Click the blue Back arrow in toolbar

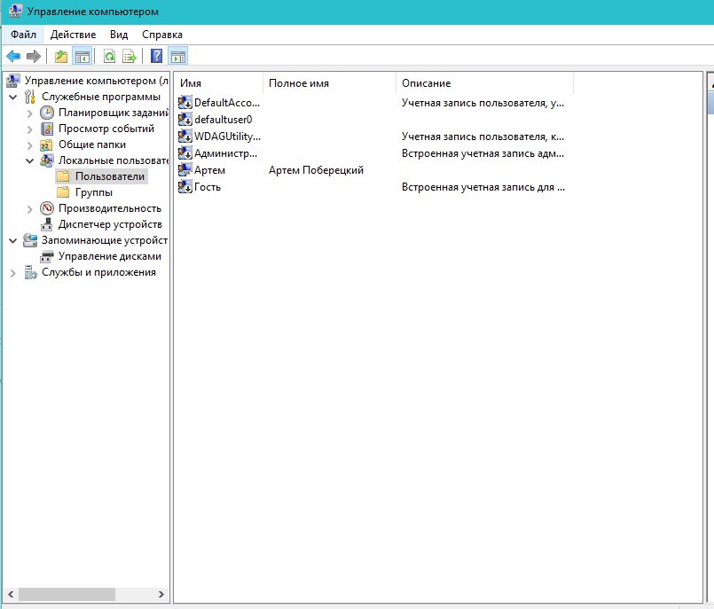[13, 57]
